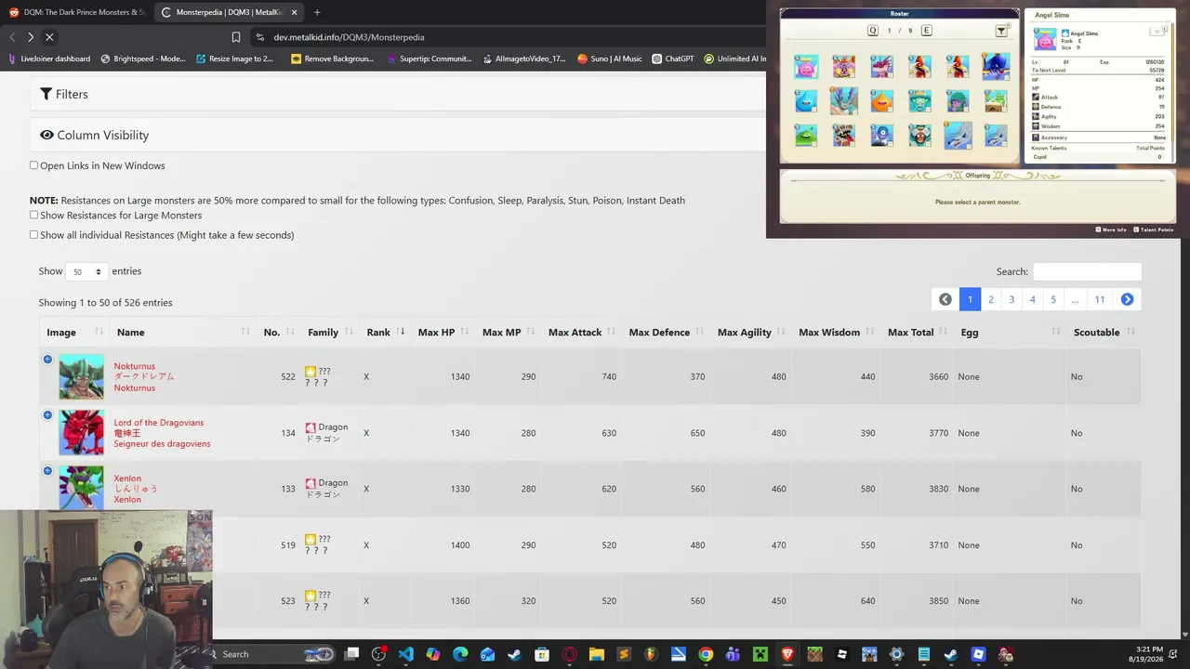Sort table by Family column

(x=329, y=332)
